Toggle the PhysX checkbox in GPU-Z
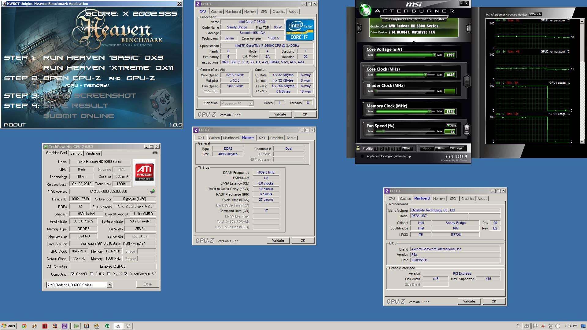 coord(109,274)
